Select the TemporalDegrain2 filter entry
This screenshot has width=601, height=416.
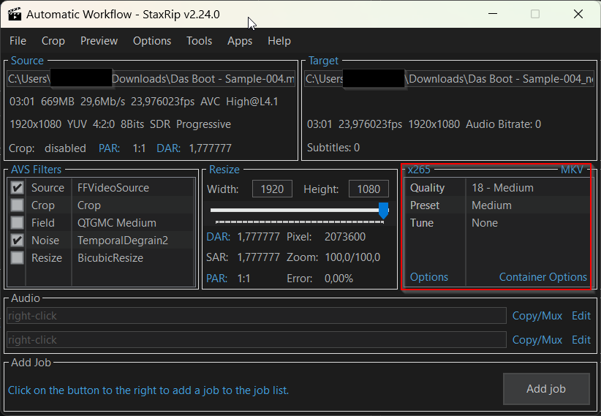point(123,241)
